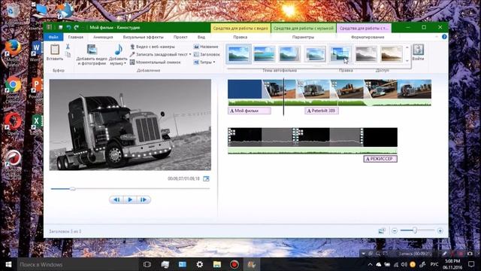The height and width of the screenshot is (271, 481).
Task: Select the 'Peterbilt 389' caption on timeline
Action: 322,111
